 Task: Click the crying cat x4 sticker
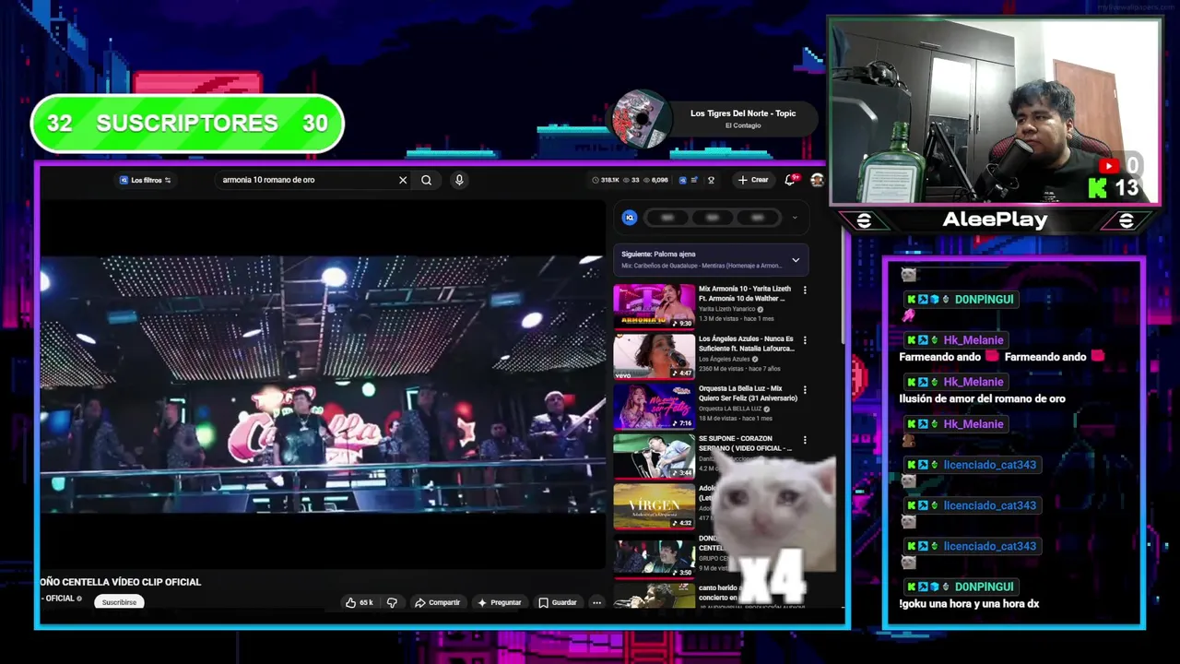[x=773, y=529]
